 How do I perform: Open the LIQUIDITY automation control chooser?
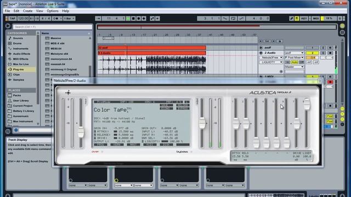click(271, 62)
